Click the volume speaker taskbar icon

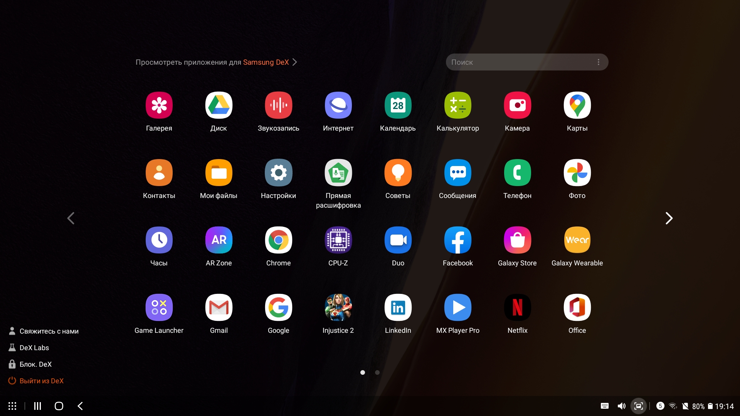pyautogui.click(x=621, y=406)
